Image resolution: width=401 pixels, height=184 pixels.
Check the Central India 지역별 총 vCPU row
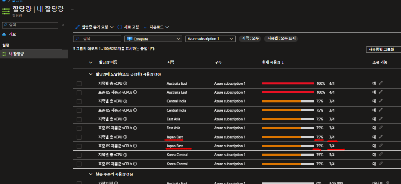point(79,102)
